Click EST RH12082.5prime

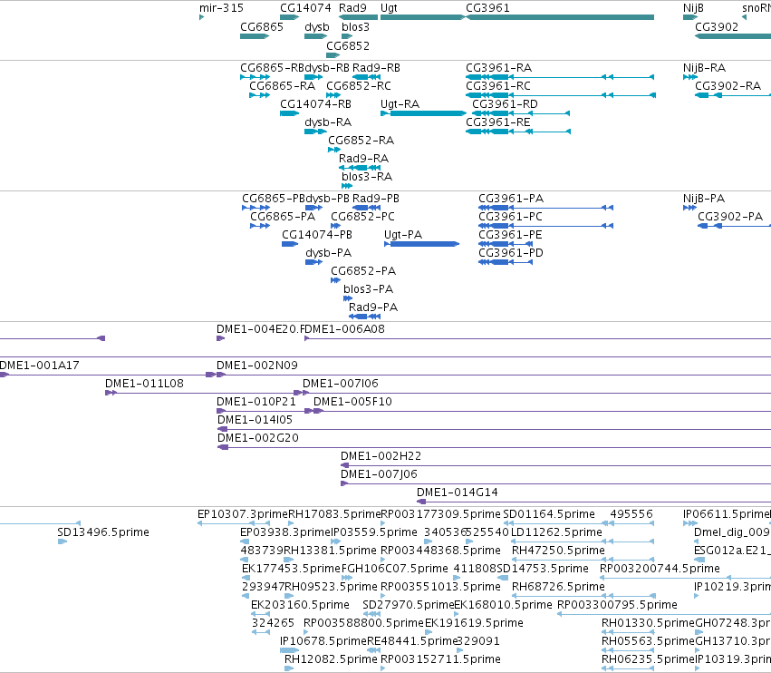(331, 659)
